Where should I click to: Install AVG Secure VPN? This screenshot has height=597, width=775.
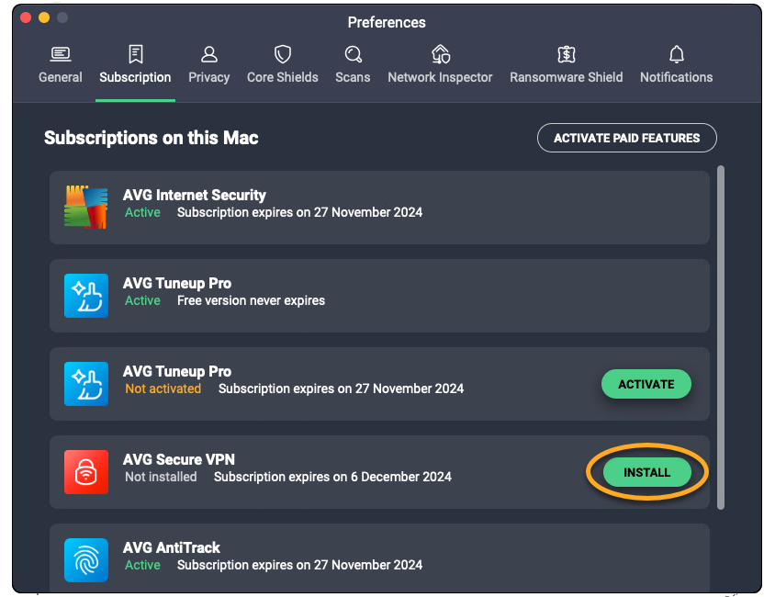pyautogui.click(x=646, y=472)
